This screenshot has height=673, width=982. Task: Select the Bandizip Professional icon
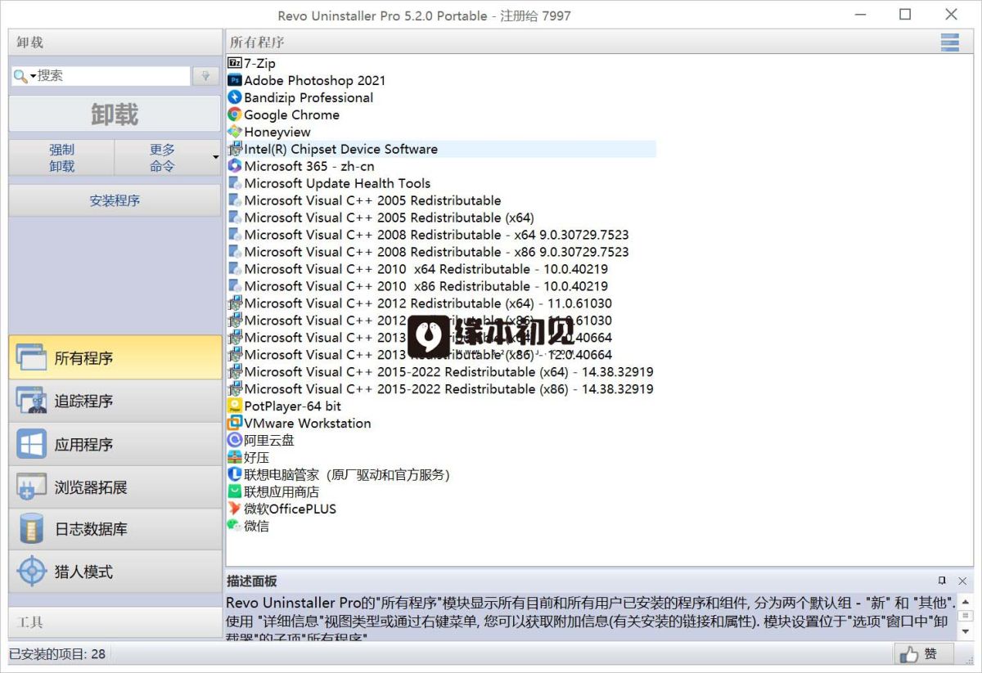pyautogui.click(x=235, y=97)
